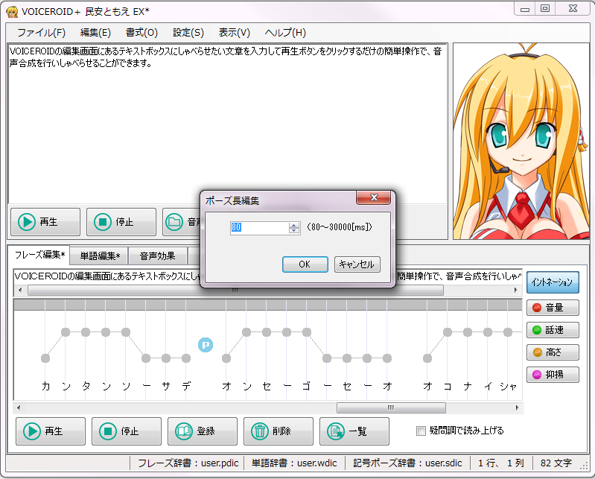Click the 記号ポーズ辞書：user.sdic status entry

(x=407, y=463)
